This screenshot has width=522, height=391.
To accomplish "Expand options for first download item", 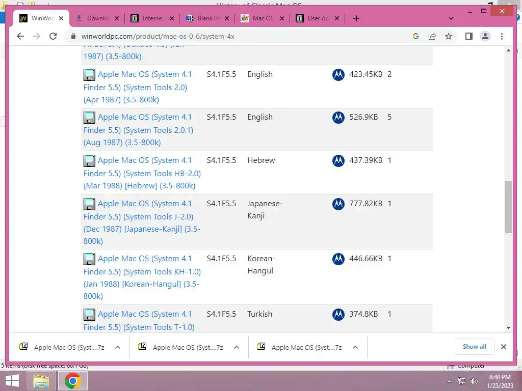I will 118,347.
